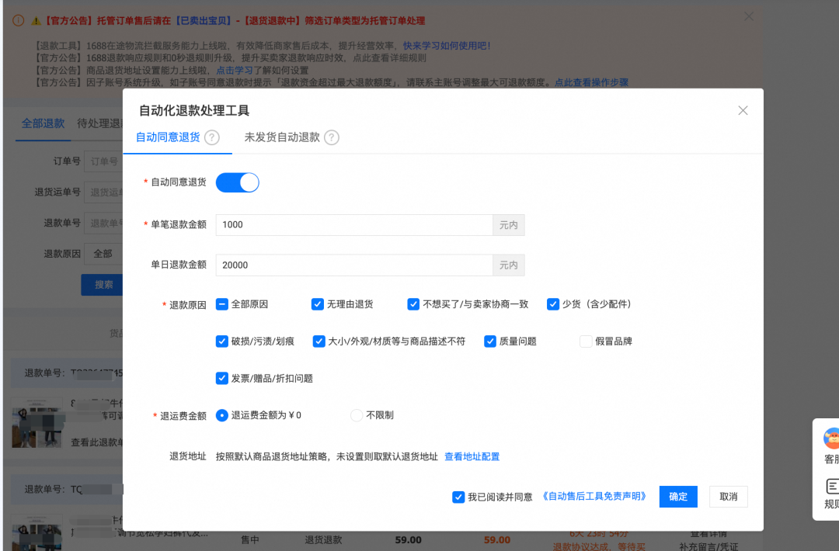Toggle the 自动同意退货 switch off
839x551 pixels.
tap(237, 182)
